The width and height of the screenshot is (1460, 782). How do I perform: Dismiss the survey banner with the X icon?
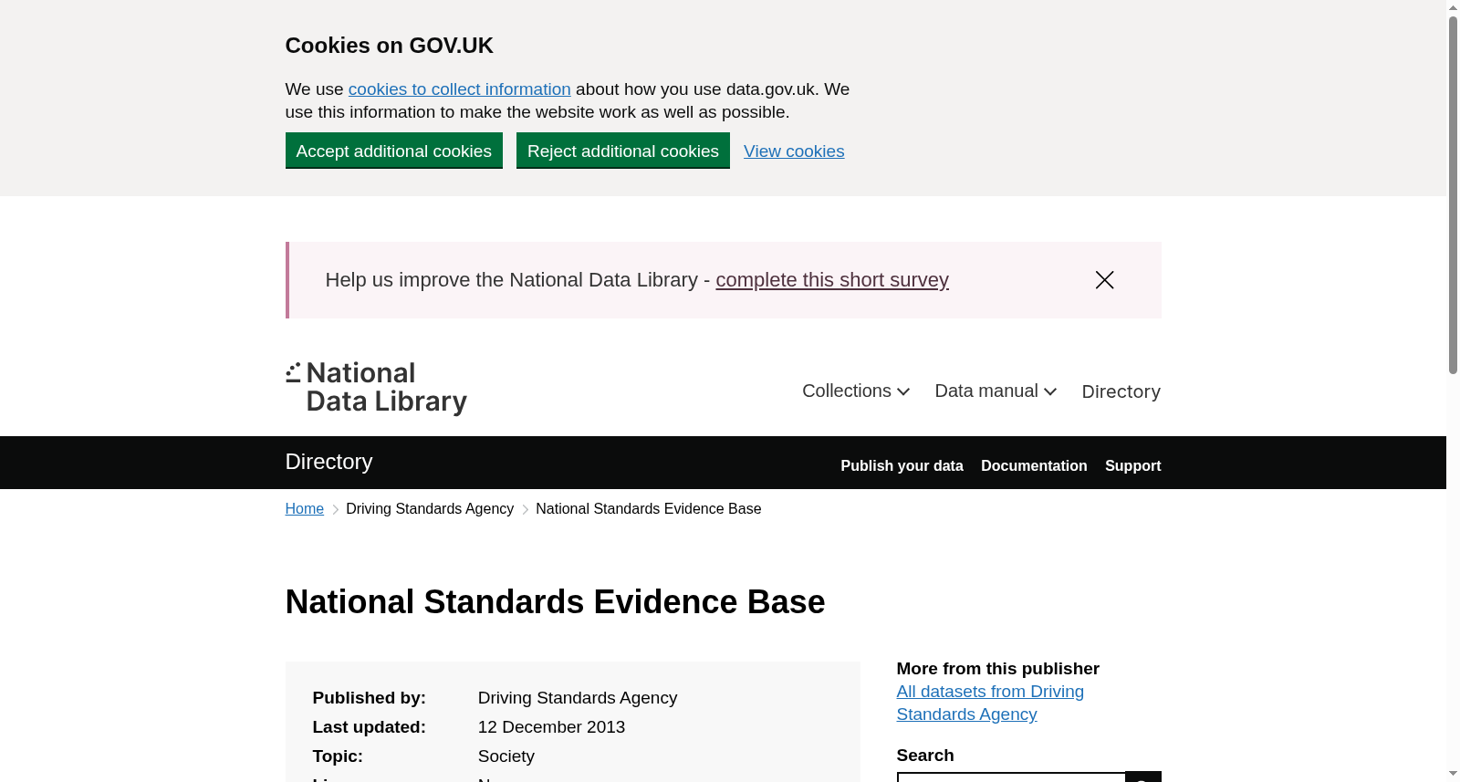tap(1104, 280)
